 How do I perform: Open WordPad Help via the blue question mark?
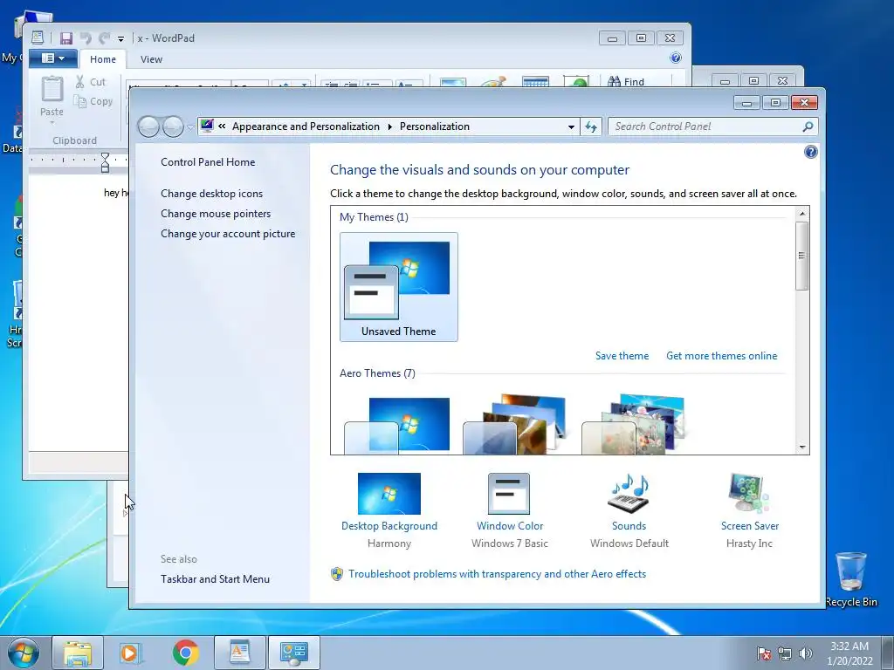click(x=676, y=58)
